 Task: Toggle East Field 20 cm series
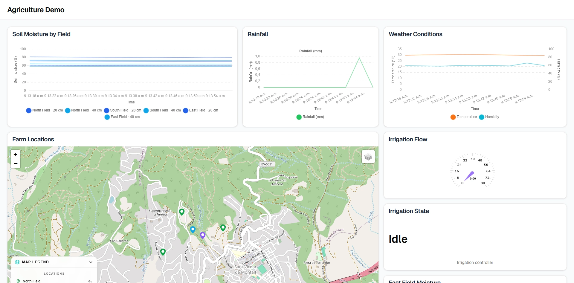pyautogui.click(x=201, y=110)
